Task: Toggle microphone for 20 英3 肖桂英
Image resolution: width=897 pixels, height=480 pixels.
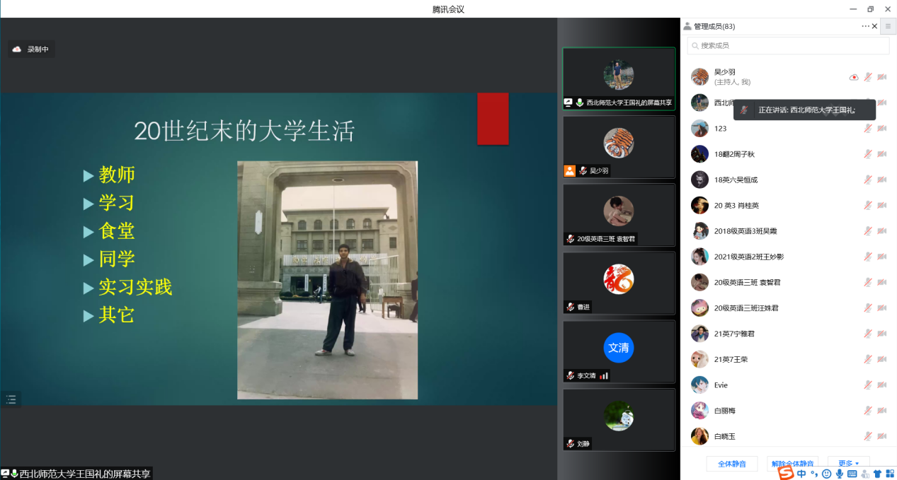Action: point(867,206)
